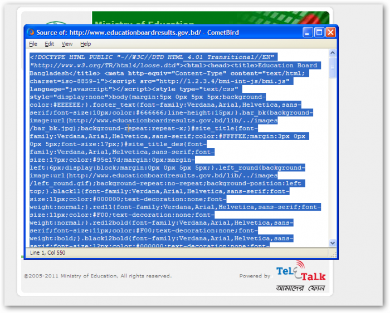The image size is (390, 313).
Task: Close the source viewer window
Action: pyautogui.click(x=331, y=32)
